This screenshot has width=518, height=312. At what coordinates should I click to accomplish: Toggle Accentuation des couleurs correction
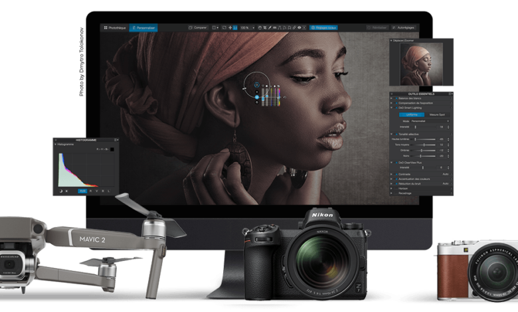pos(396,179)
